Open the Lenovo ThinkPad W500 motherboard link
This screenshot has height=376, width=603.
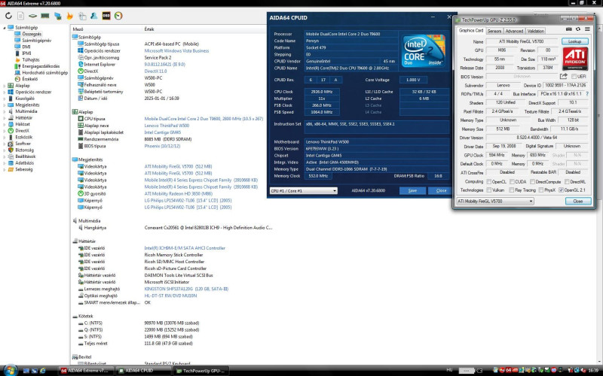coord(167,126)
